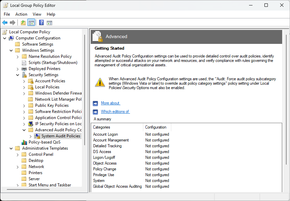Toggle the Show/Hide Console Tree icon

(31, 22)
